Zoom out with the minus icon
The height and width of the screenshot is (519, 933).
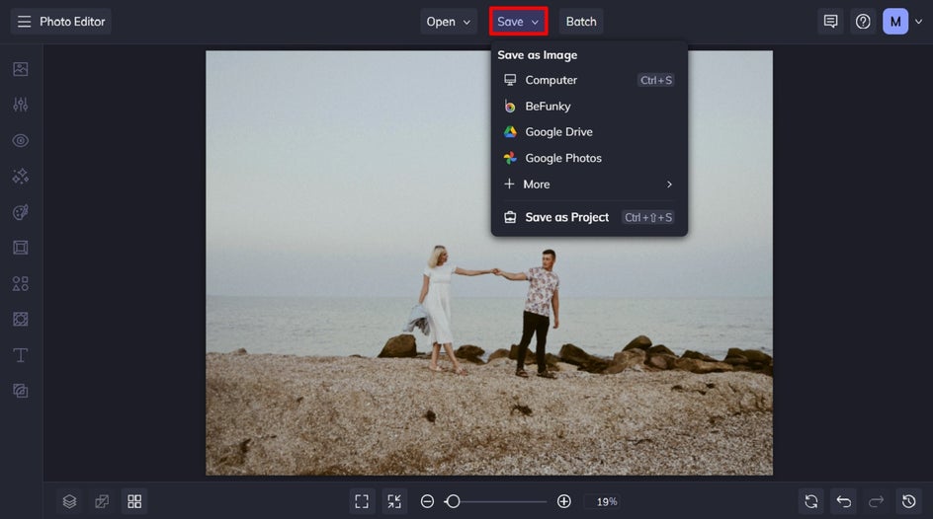[427, 502]
